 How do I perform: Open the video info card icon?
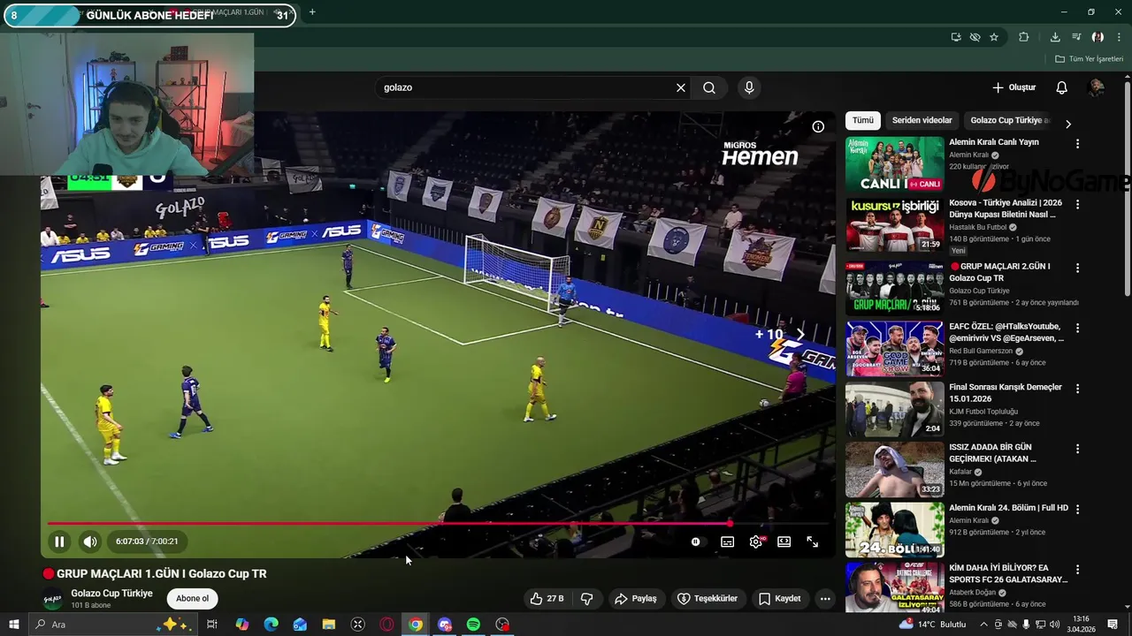[818, 126]
